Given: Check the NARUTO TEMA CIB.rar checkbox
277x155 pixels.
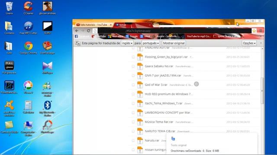Looking at the screenshot, I should pos(133,131).
